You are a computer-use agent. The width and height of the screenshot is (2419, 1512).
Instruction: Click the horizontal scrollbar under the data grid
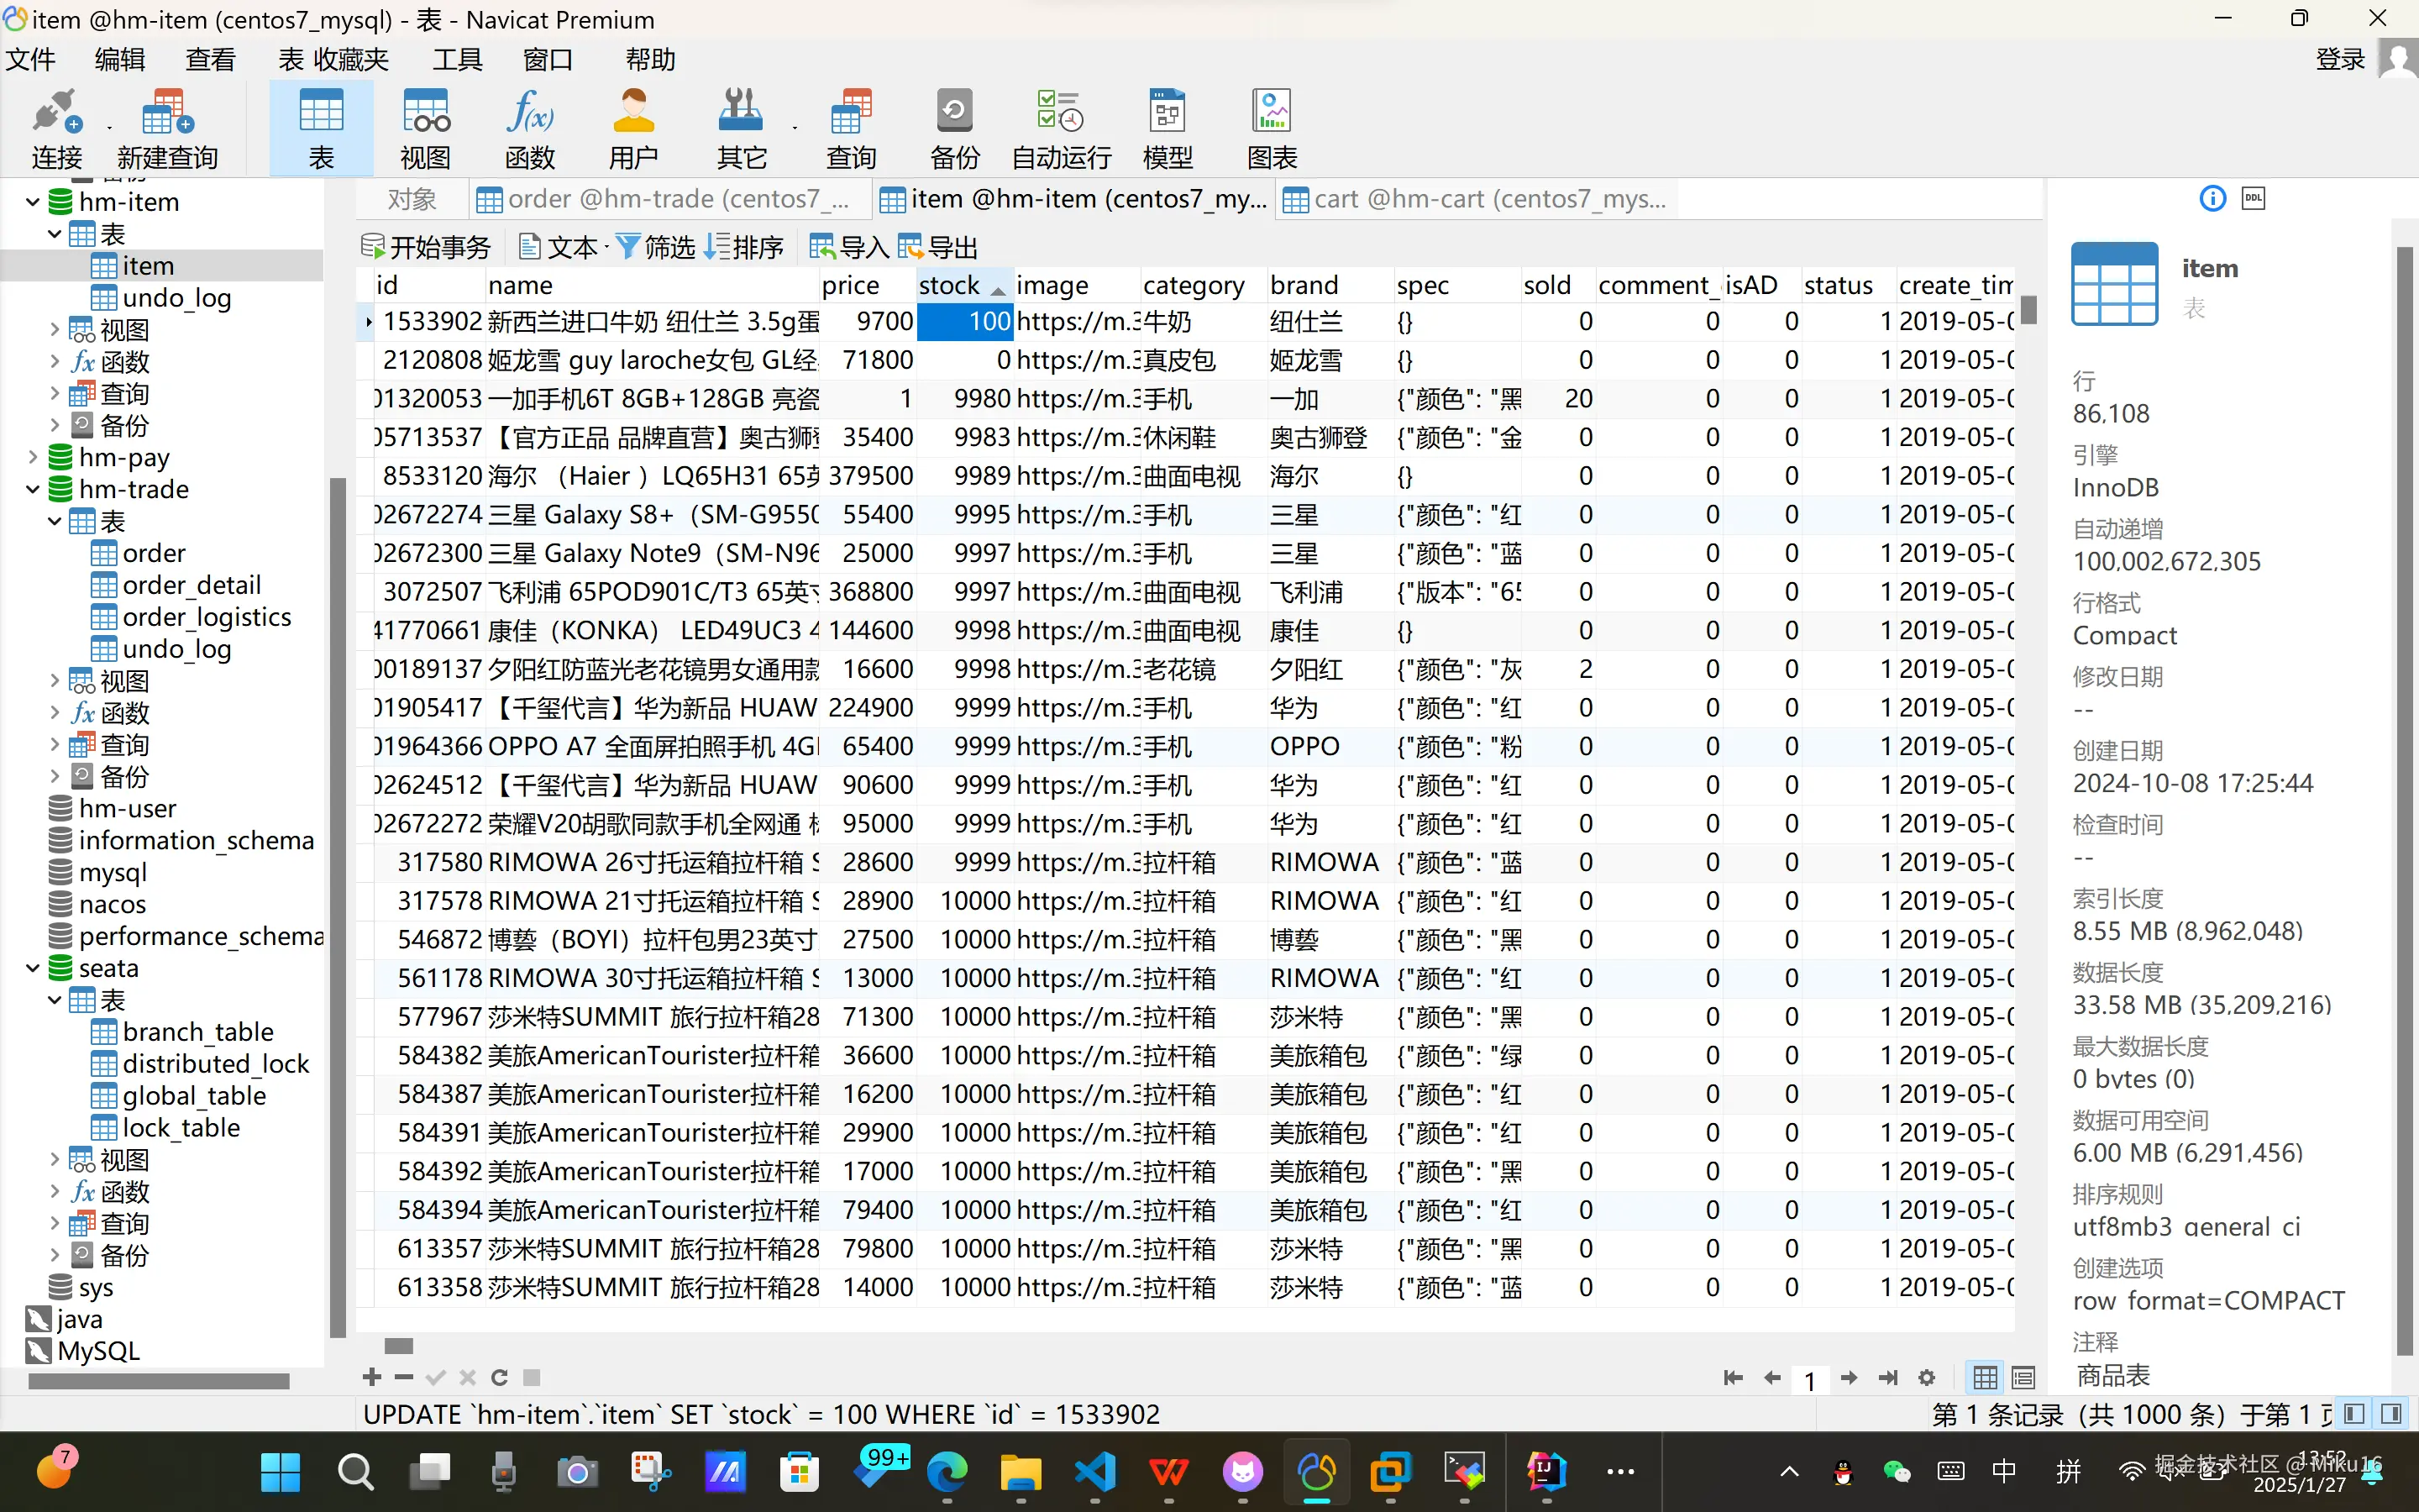399,1345
